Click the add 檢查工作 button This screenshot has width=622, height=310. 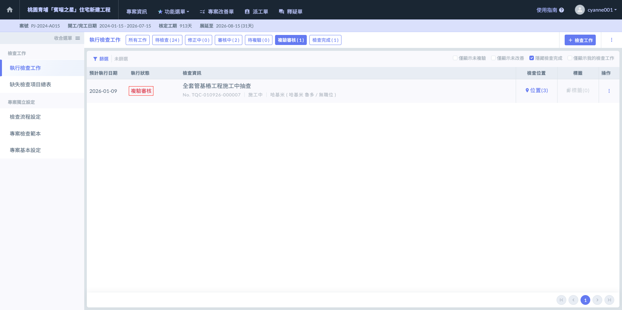click(580, 40)
